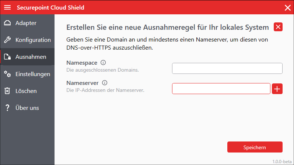Go to the Einstellungen menu label
This screenshot has height=165, width=294.
click(33, 74)
